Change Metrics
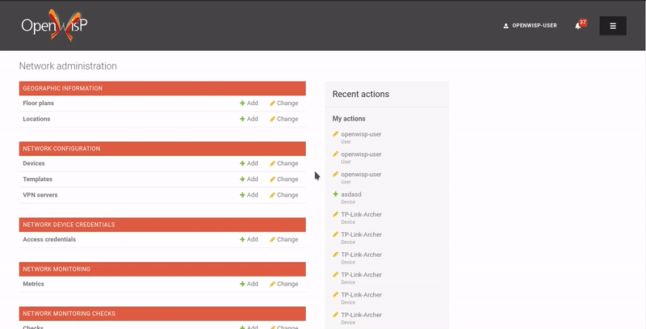 coord(284,284)
